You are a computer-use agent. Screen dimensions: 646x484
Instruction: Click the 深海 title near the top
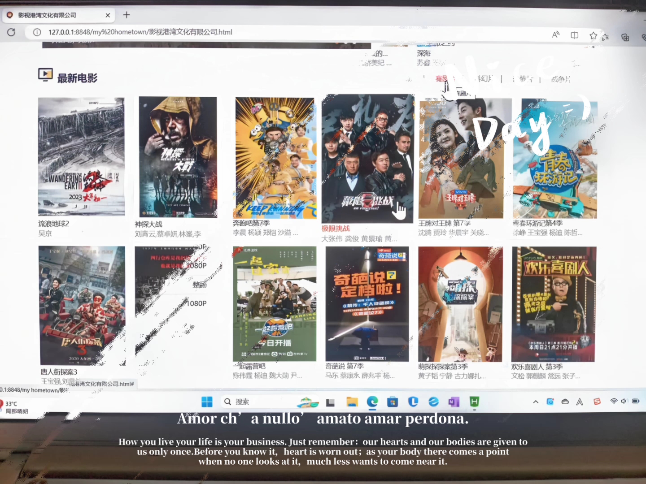423,53
